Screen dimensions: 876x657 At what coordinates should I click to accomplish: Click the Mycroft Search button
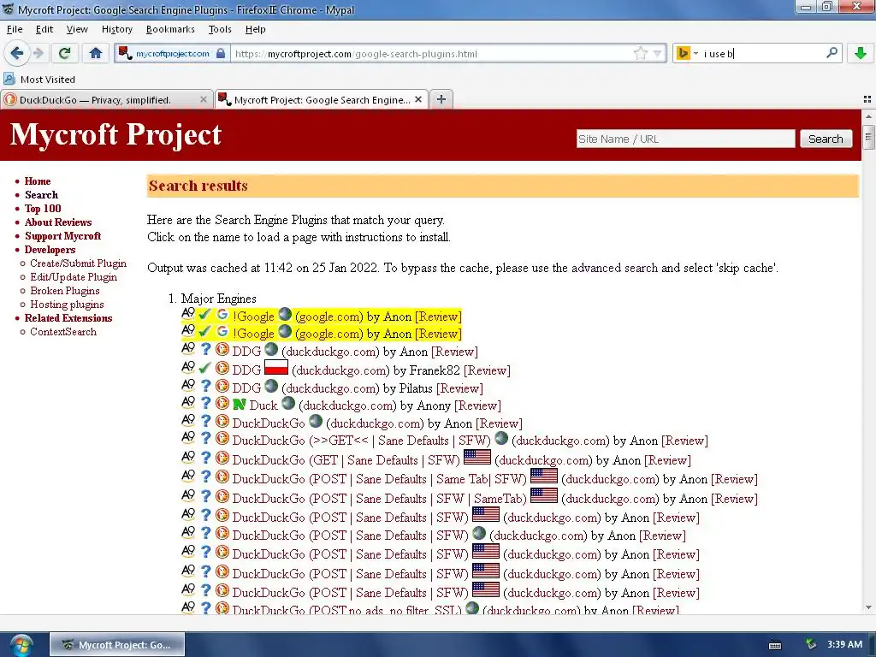click(826, 139)
